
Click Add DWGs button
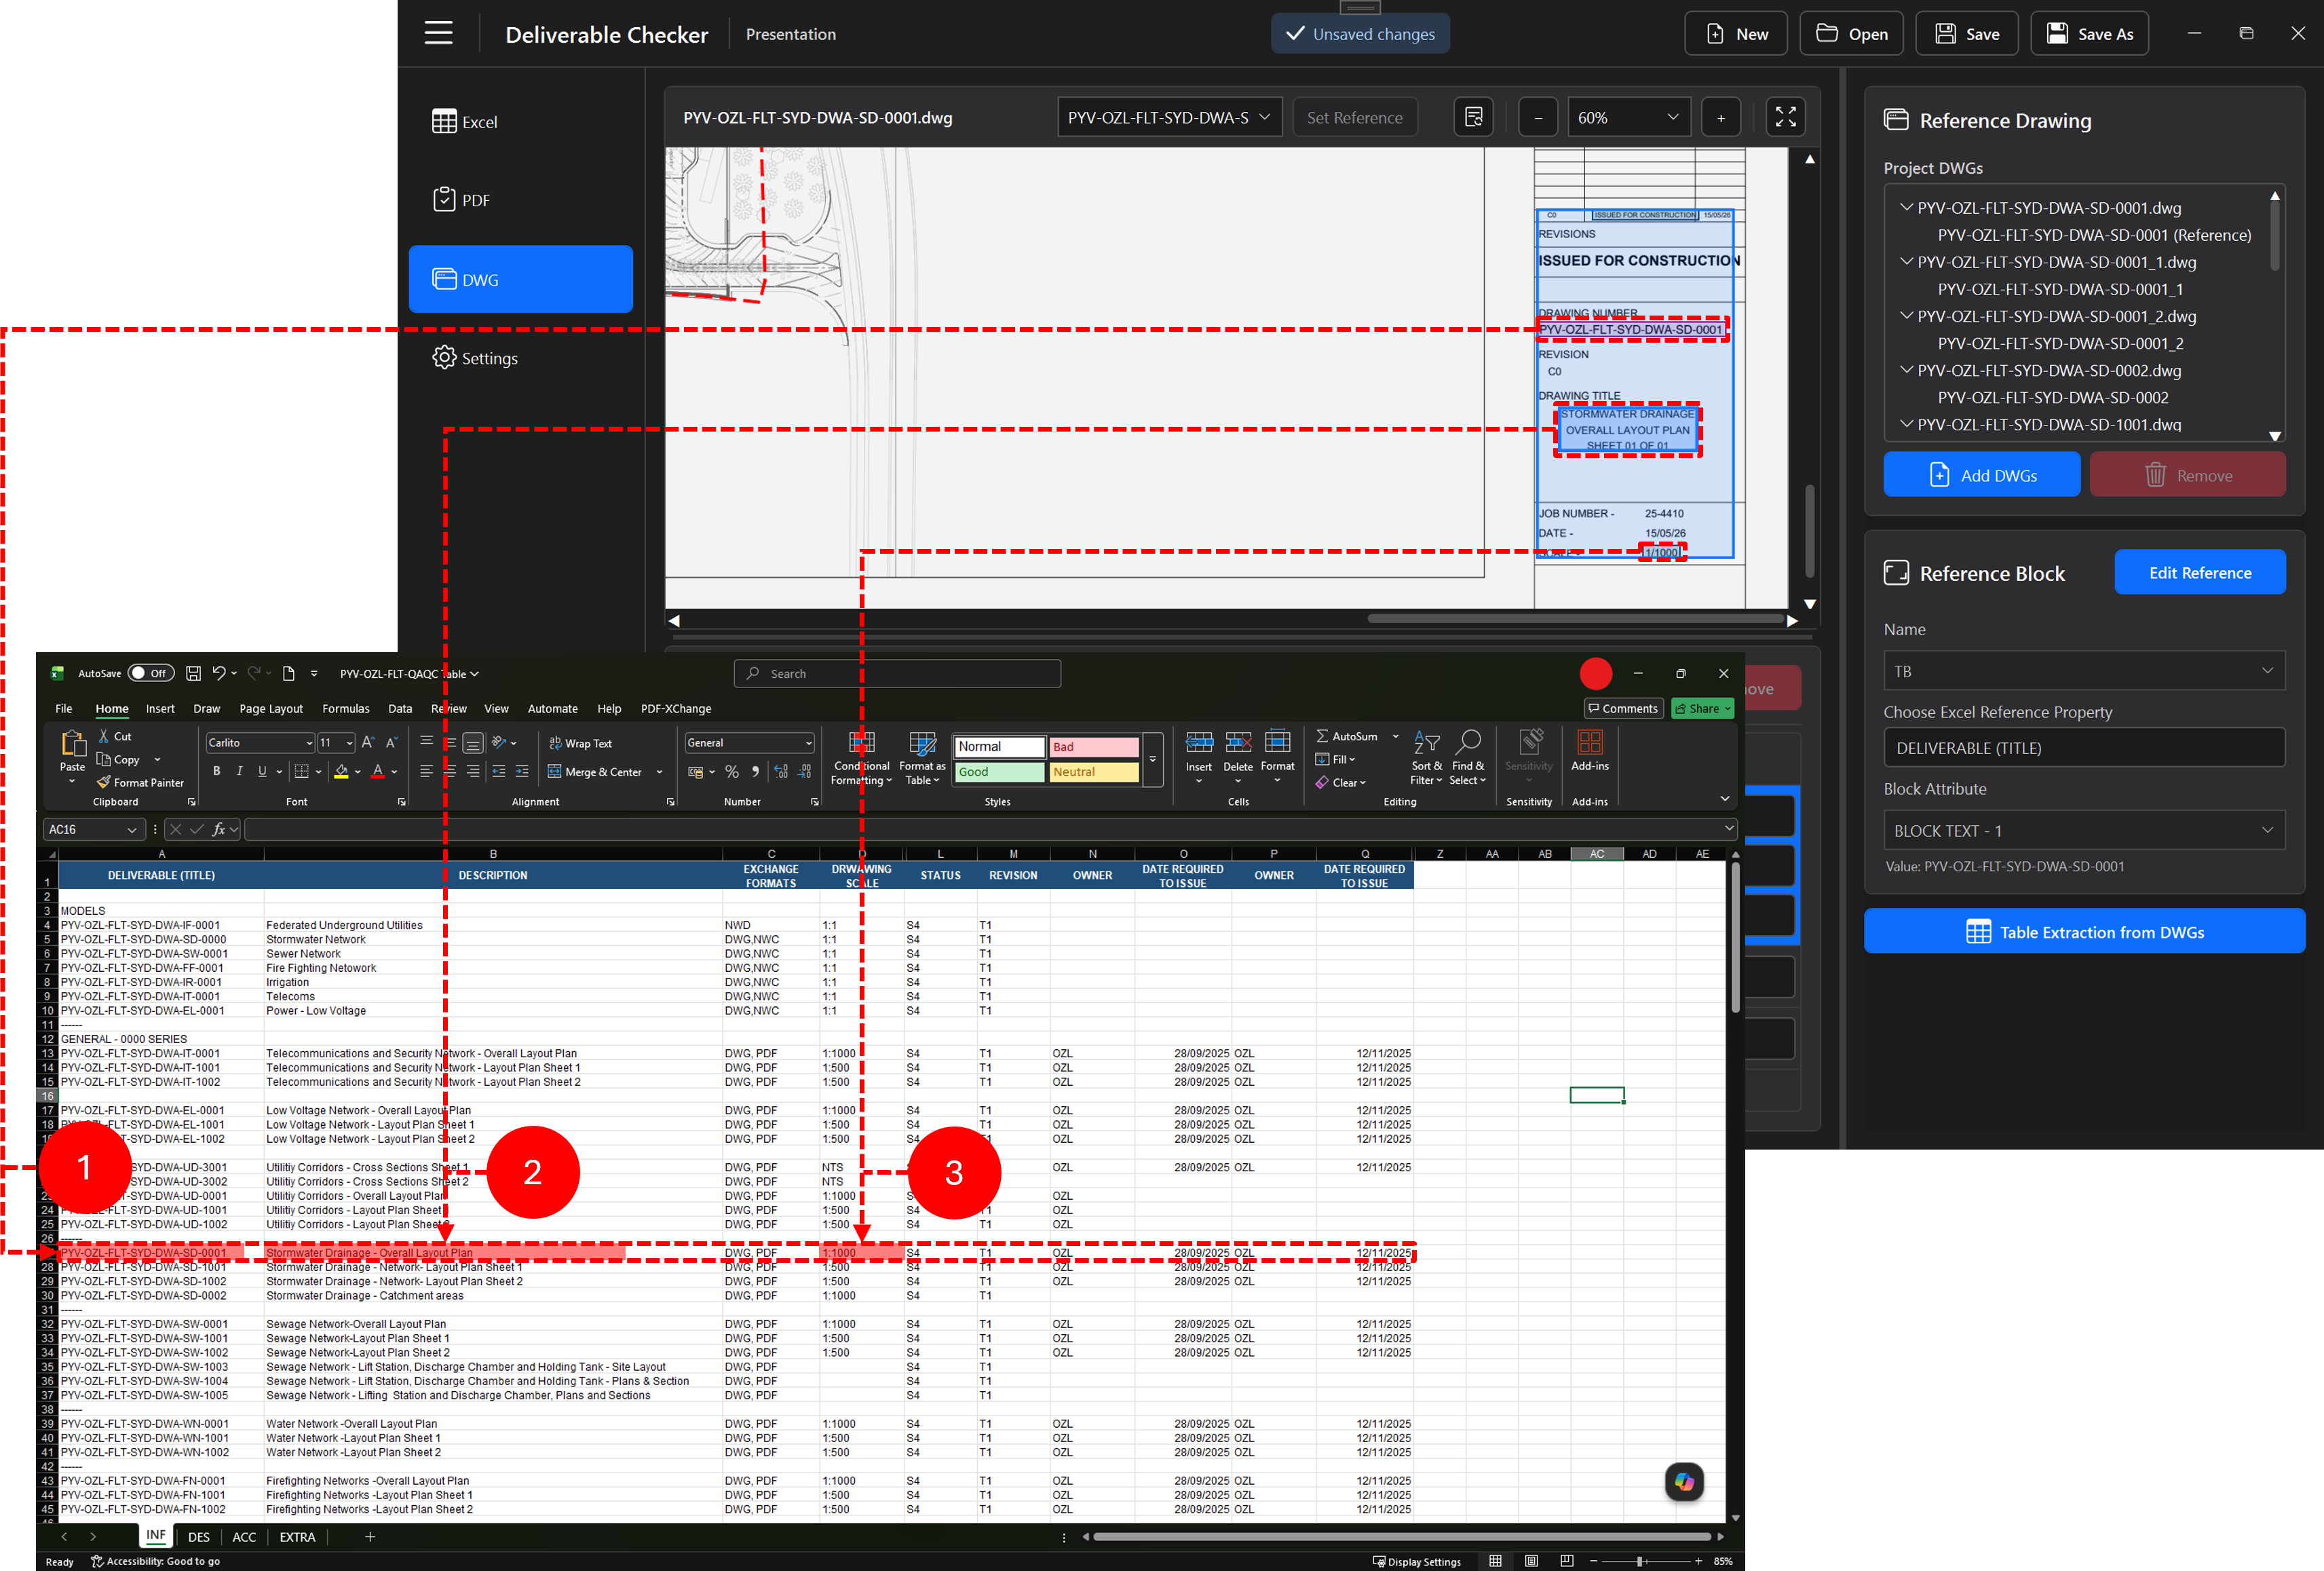[x=1981, y=475]
